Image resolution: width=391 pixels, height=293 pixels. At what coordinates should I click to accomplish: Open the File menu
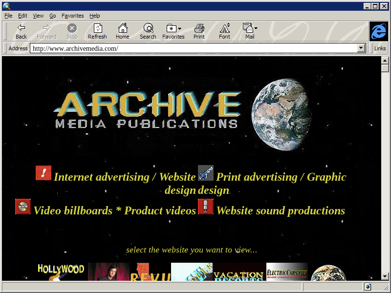(x=8, y=16)
